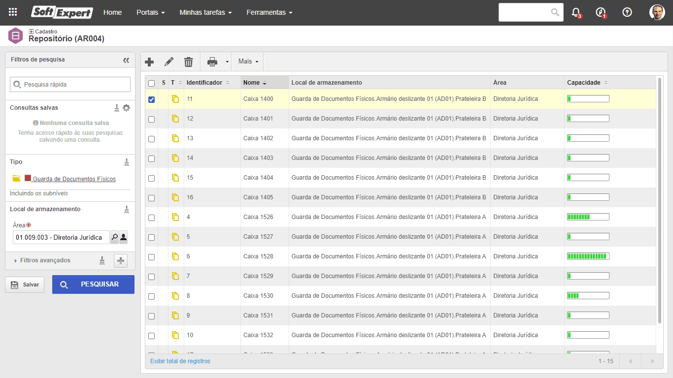Go to previous page of results
The image size is (673, 378).
tap(630, 361)
